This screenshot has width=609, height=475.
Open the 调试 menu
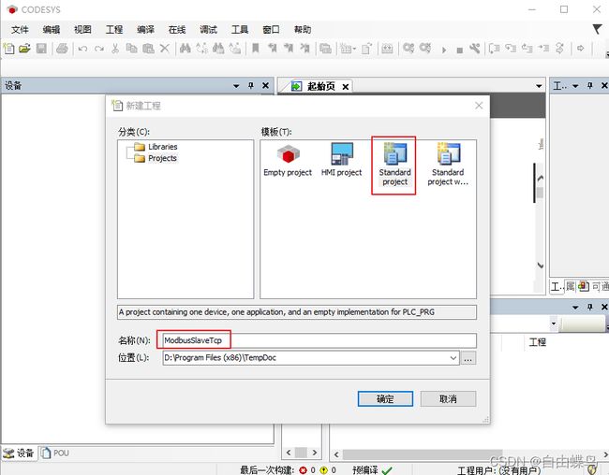[208, 30]
